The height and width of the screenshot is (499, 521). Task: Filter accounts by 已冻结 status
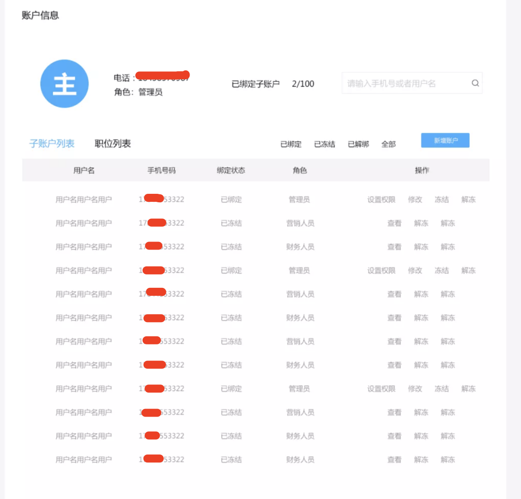[x=324, y=144]
